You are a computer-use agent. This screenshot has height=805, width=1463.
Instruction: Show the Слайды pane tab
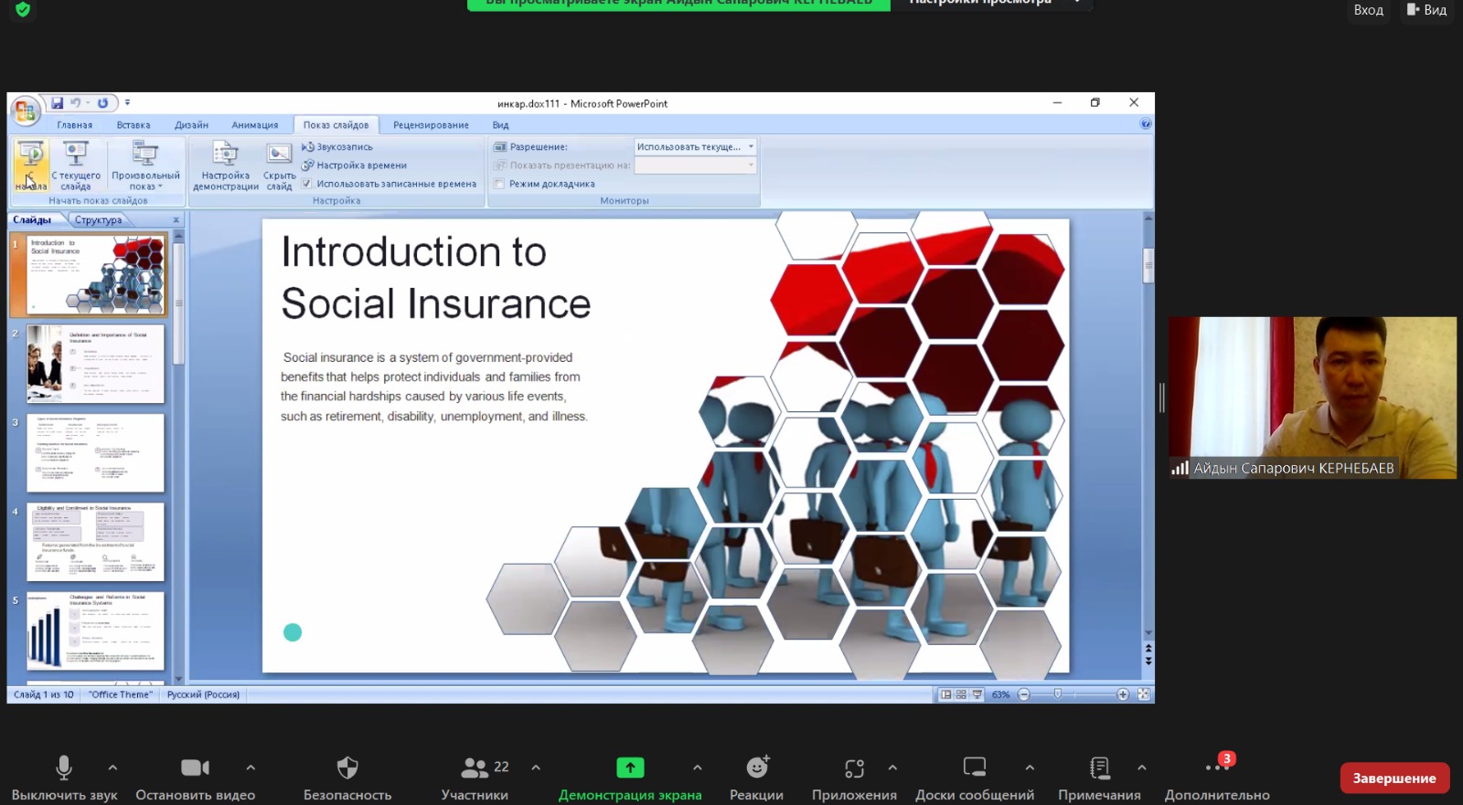(33, 220)
